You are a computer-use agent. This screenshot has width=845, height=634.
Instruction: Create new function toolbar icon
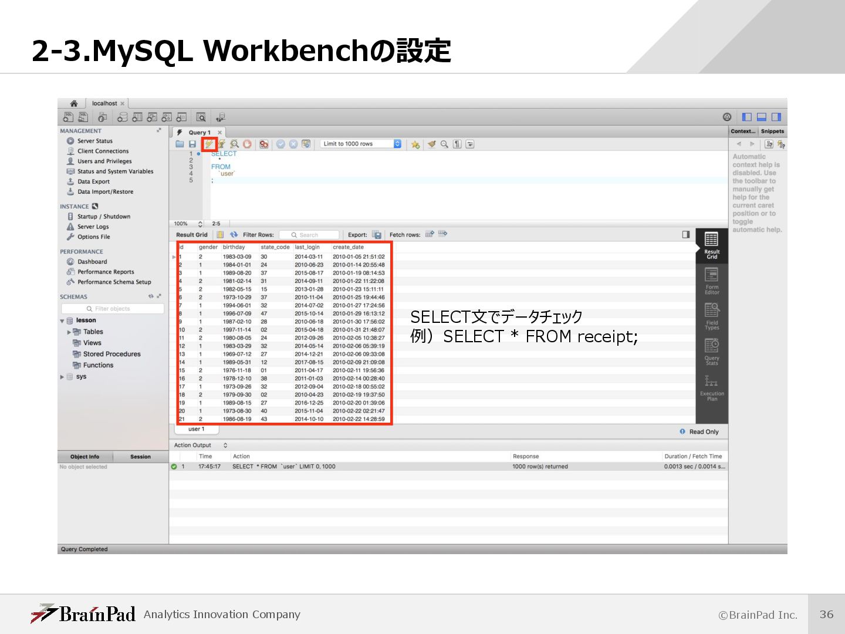[x=181, y=117]
